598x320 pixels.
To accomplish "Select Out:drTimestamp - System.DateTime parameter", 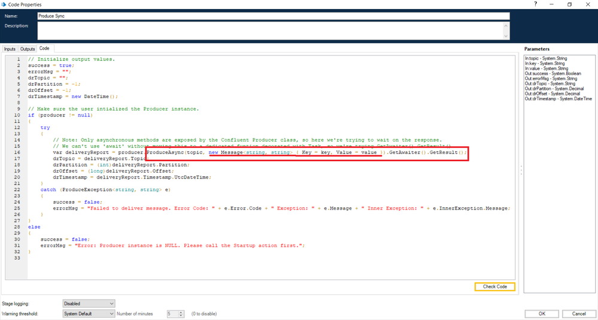I will [x=558, y=99].
